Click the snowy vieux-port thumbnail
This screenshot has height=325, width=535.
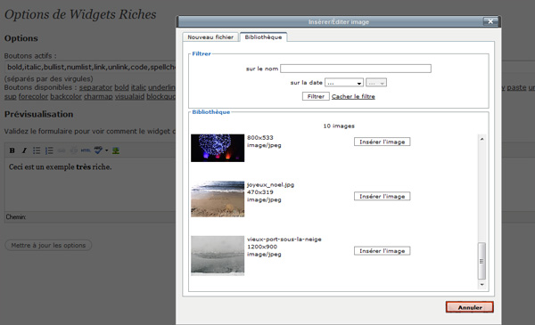pyautogui.click(x=218, y=256)
